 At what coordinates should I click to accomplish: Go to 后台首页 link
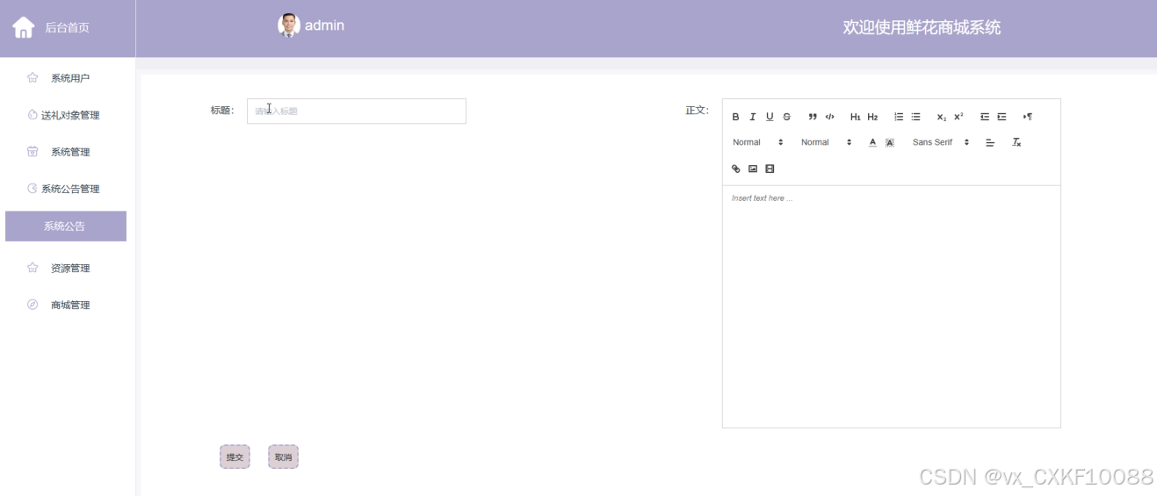click(67, 28)
